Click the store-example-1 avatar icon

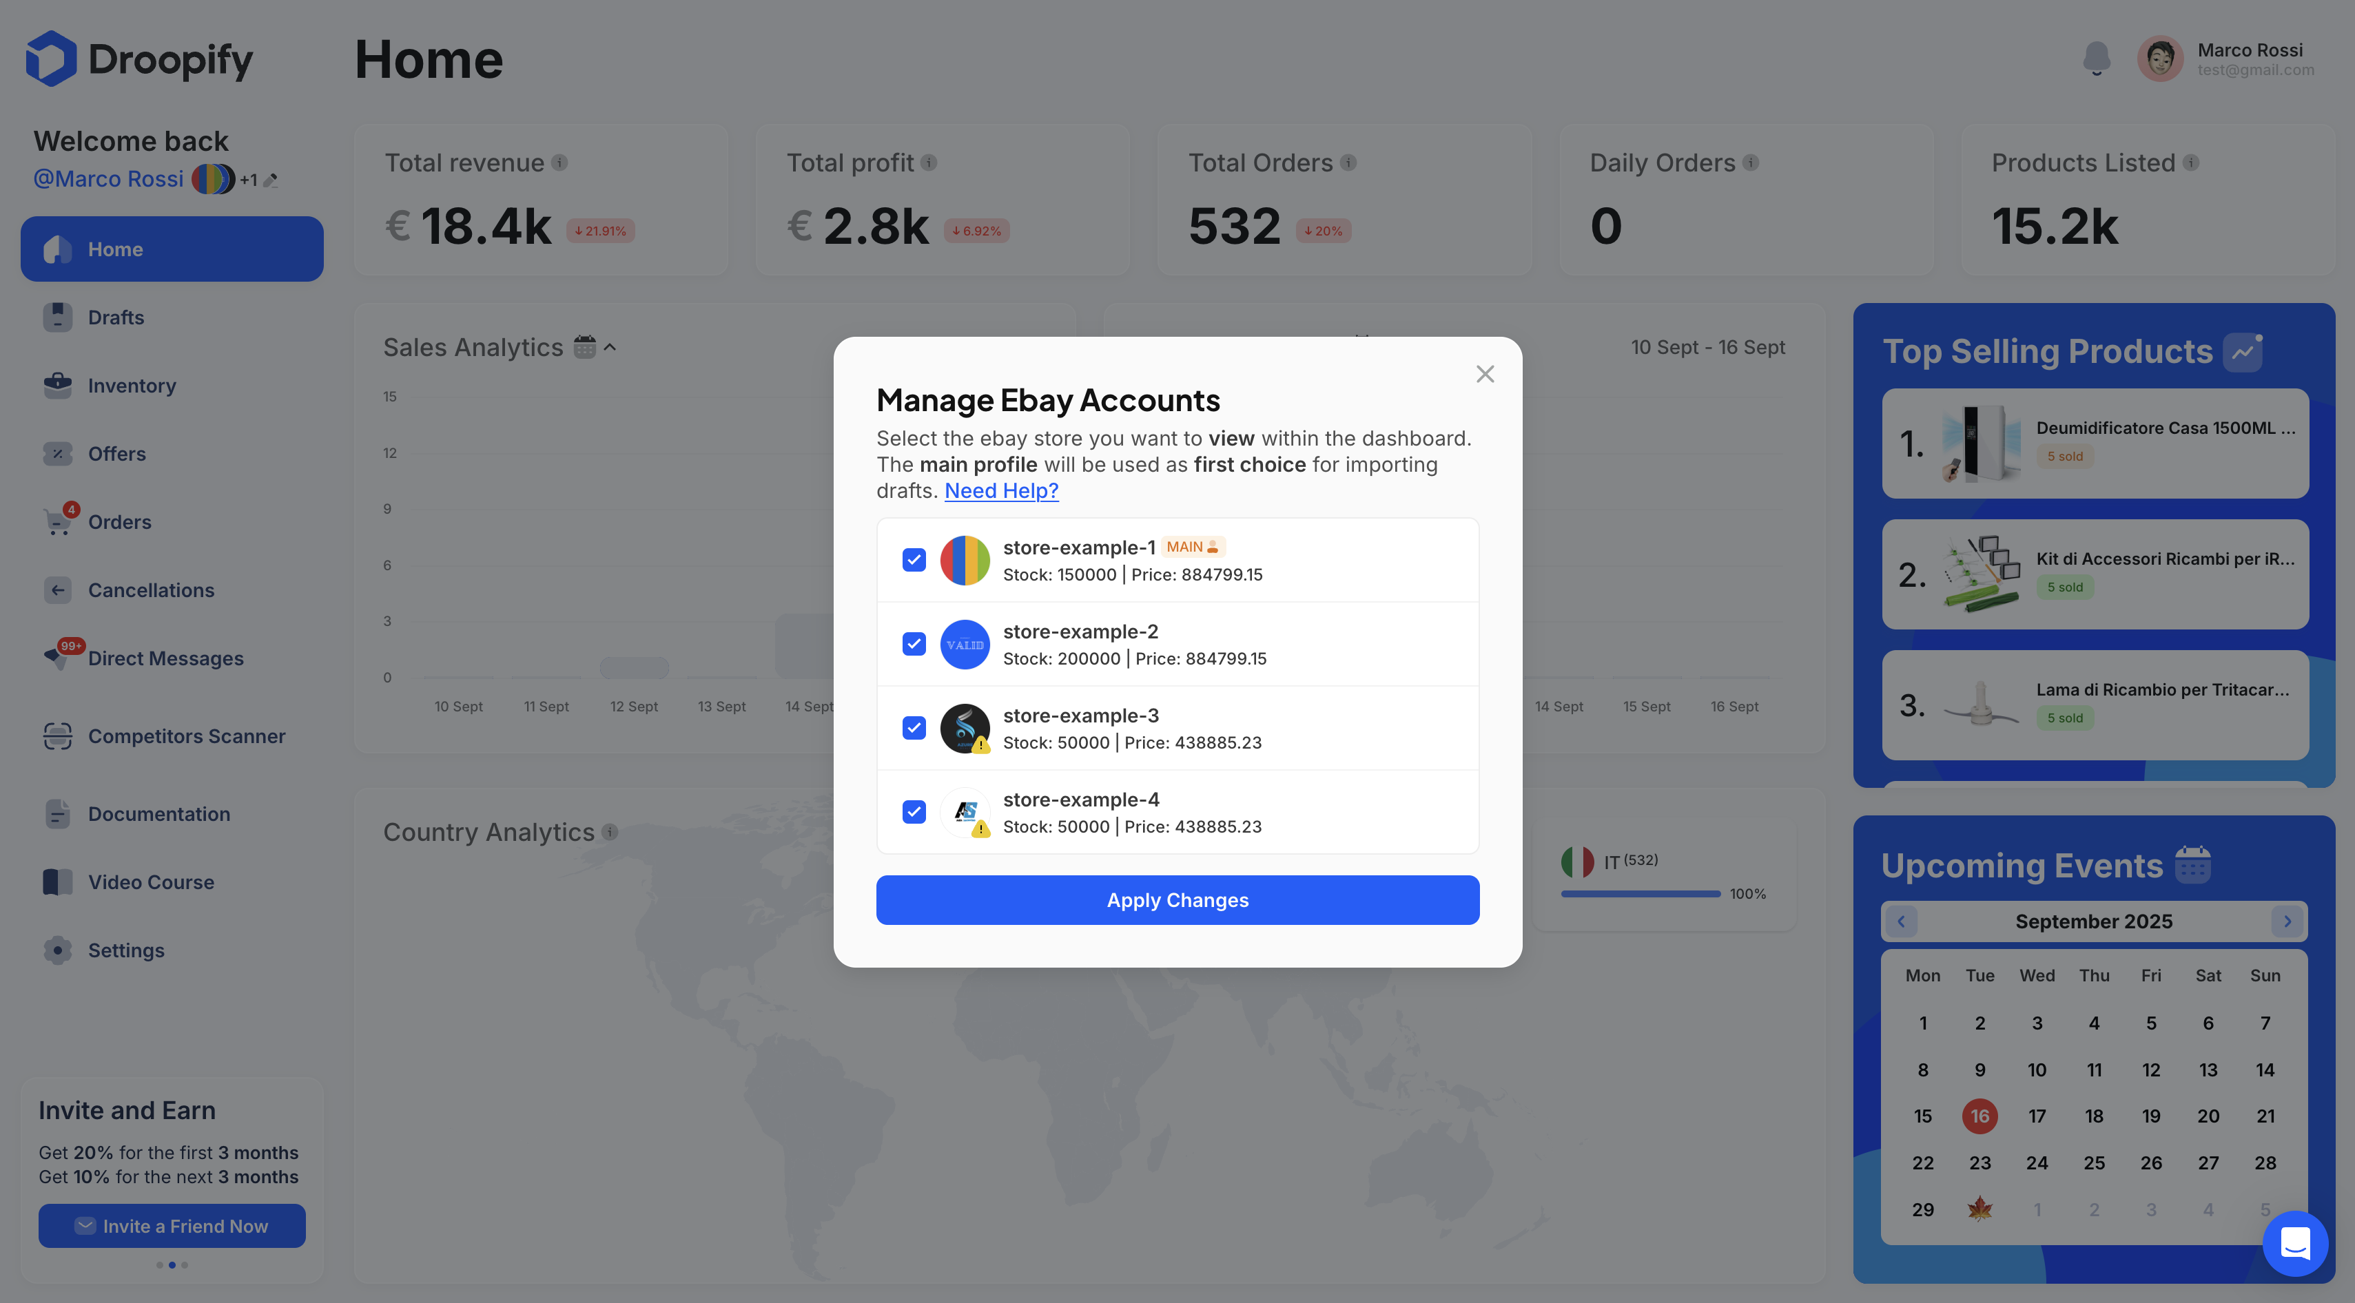pyautogui.click(x=965, y=560)
